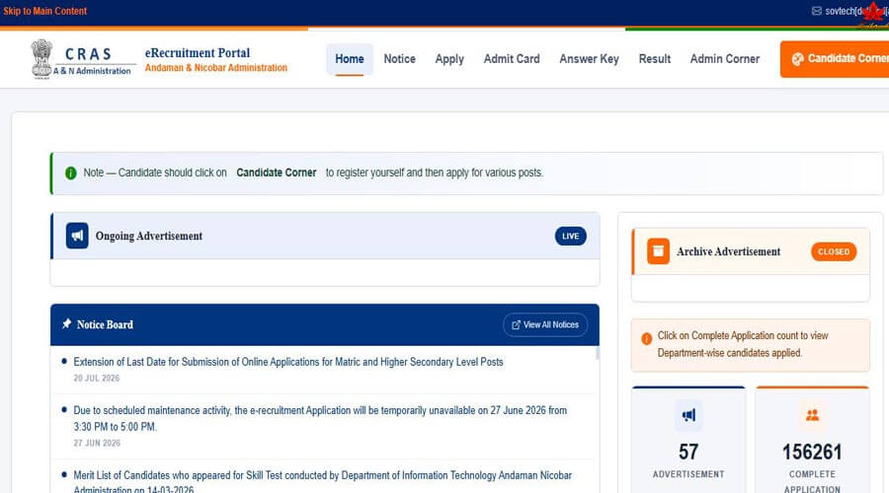Click the pin icon on Notice Board header
Image resolution: width=889 pixels, height=493 pixels.
(67, 323)
